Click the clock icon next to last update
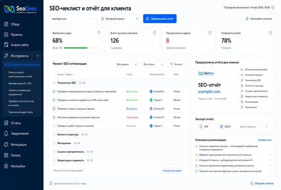Image resolution: width=281 pixels, height=190 pixels. coord(273,7)
